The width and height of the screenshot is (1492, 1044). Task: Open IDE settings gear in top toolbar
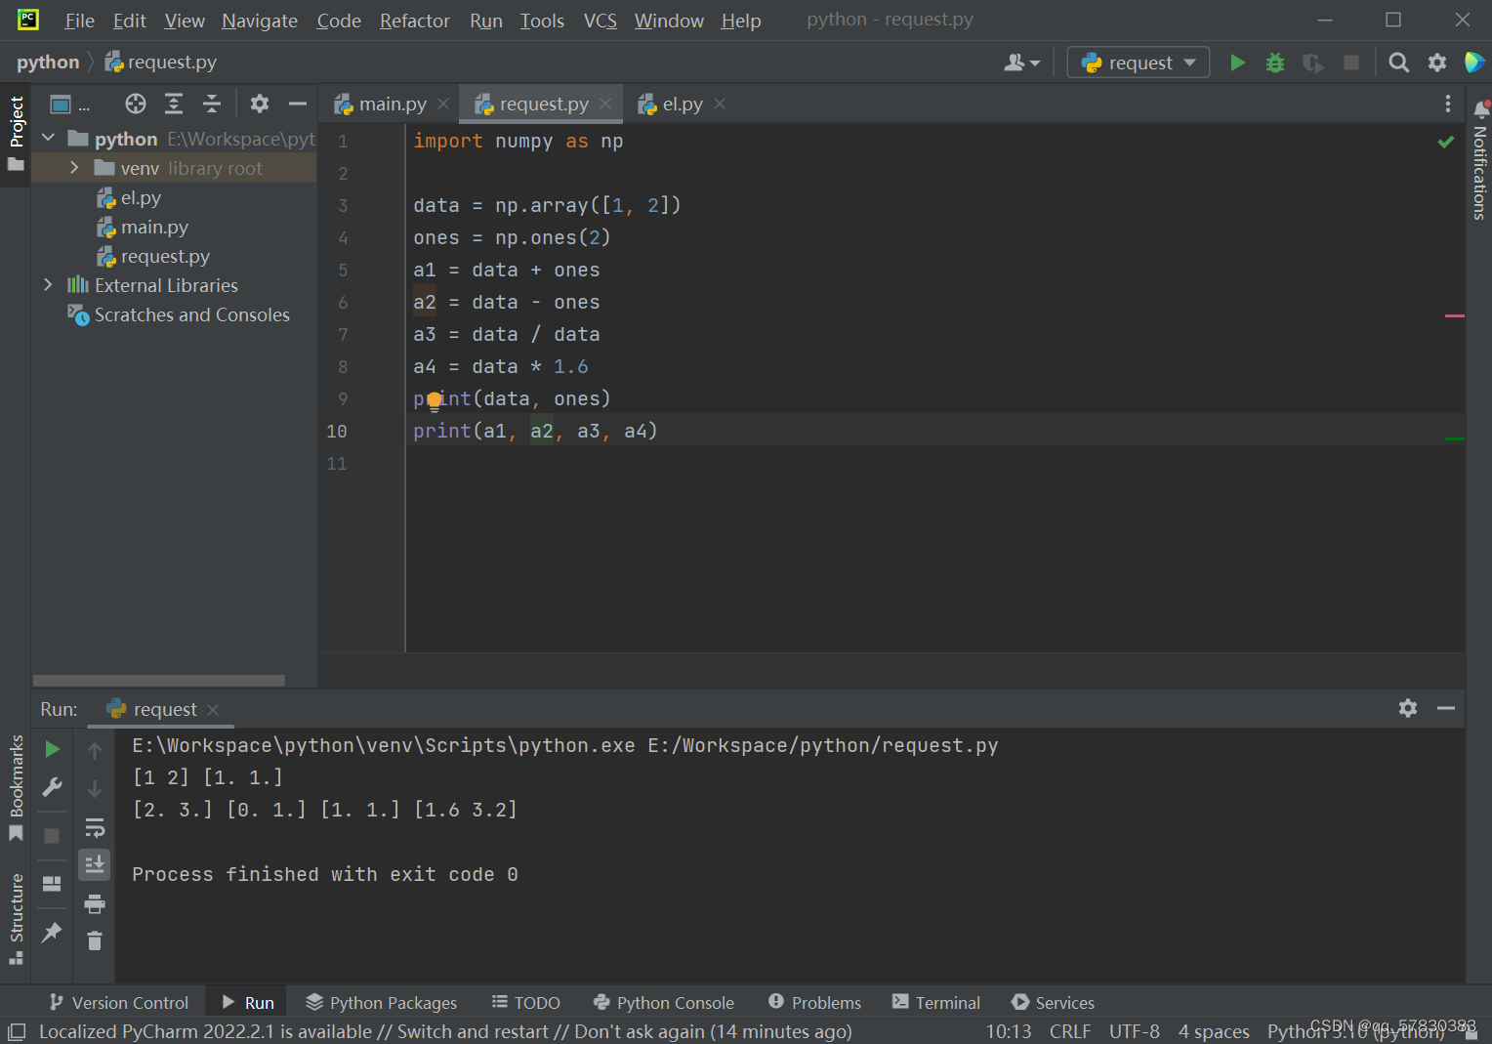point(1437,63)
